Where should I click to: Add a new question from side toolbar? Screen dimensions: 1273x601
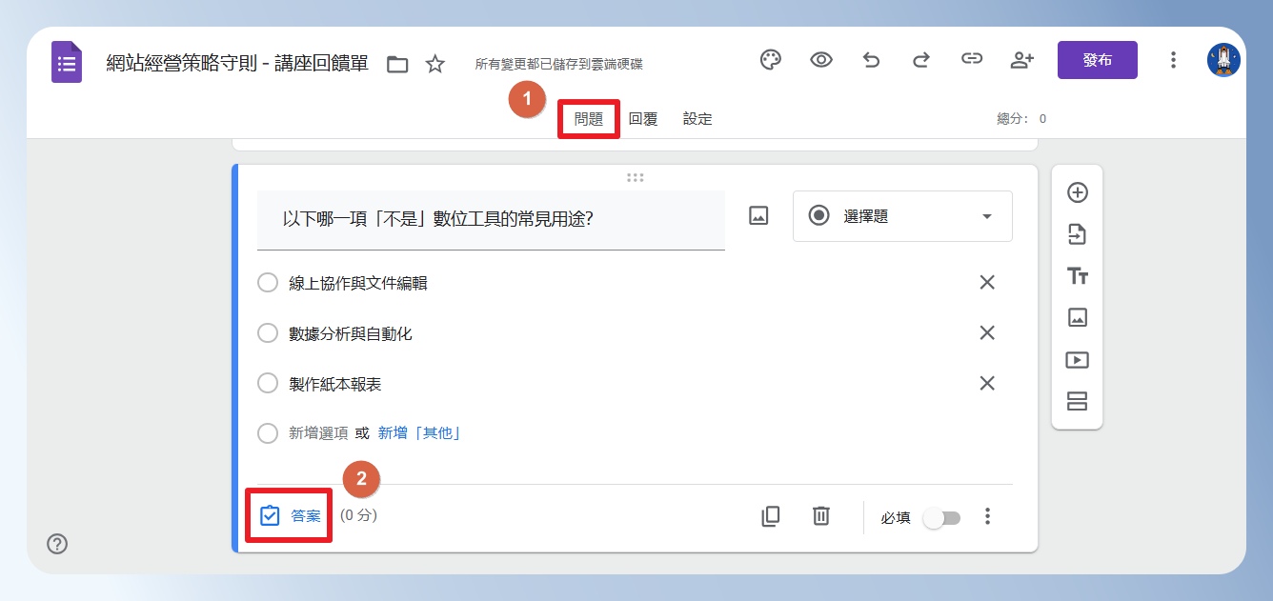1078,192
